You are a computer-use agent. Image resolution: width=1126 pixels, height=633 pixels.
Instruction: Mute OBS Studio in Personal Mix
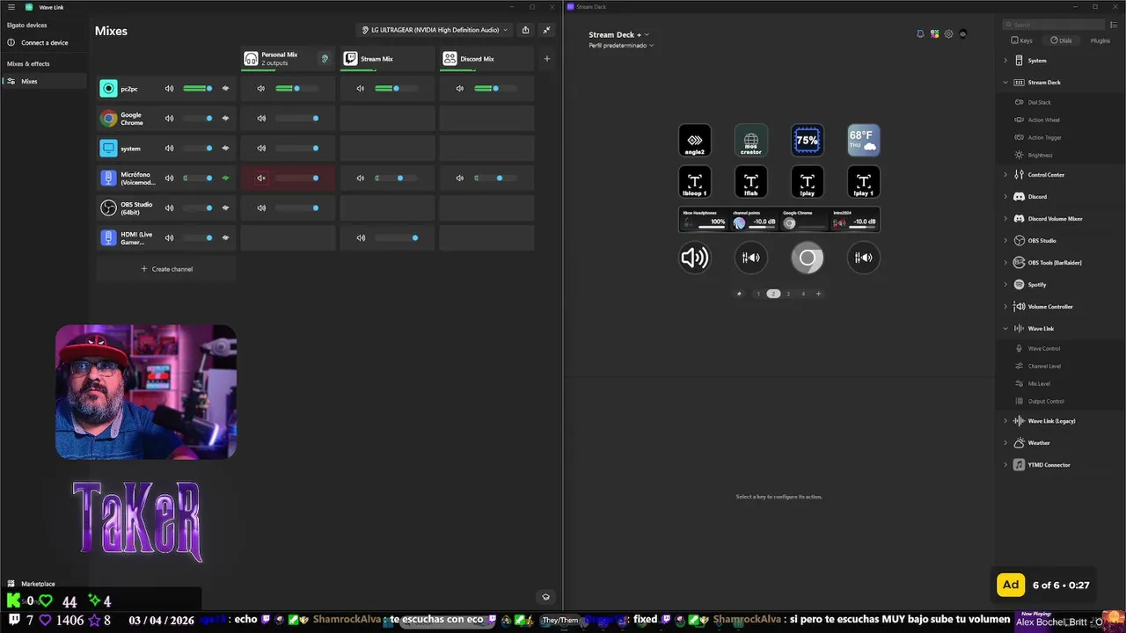tap(261, 208)
